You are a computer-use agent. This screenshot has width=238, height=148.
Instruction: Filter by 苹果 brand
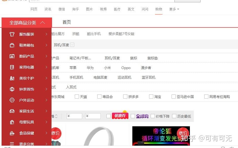tap(73, 68)
